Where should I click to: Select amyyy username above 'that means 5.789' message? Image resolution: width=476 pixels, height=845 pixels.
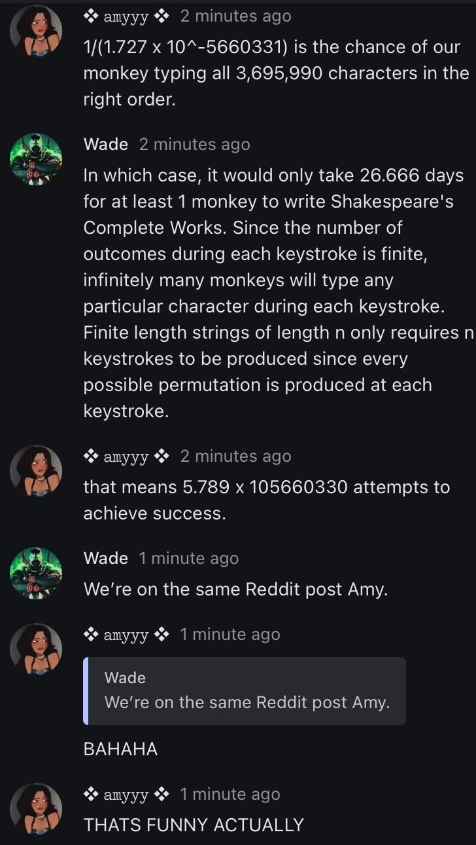(126, 457)
